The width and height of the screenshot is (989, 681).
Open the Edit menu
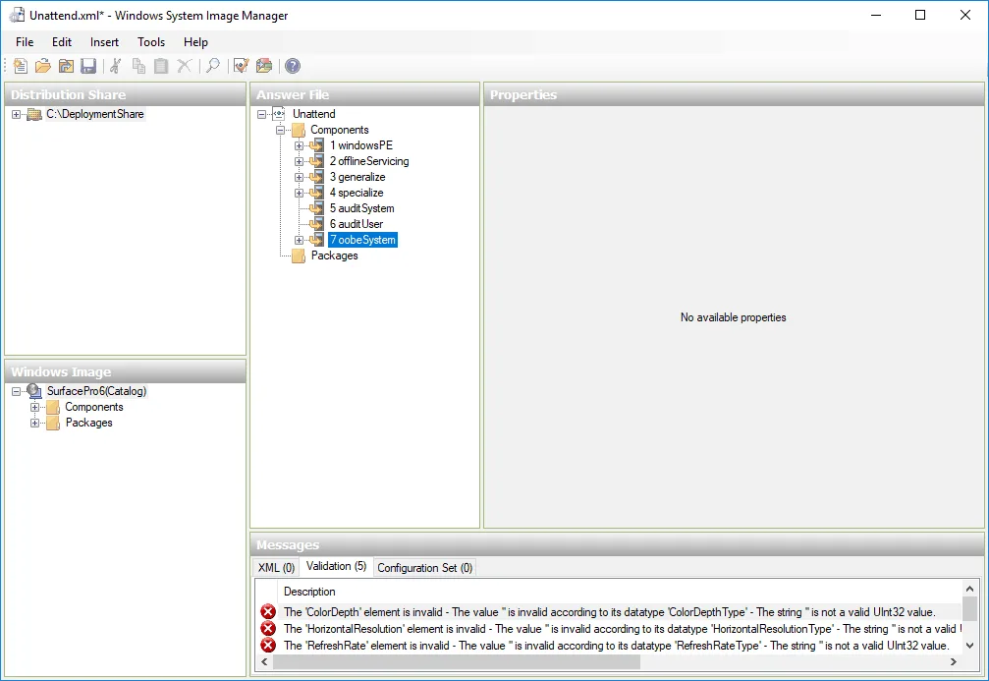pyautogui.click(x=62, y=41)
